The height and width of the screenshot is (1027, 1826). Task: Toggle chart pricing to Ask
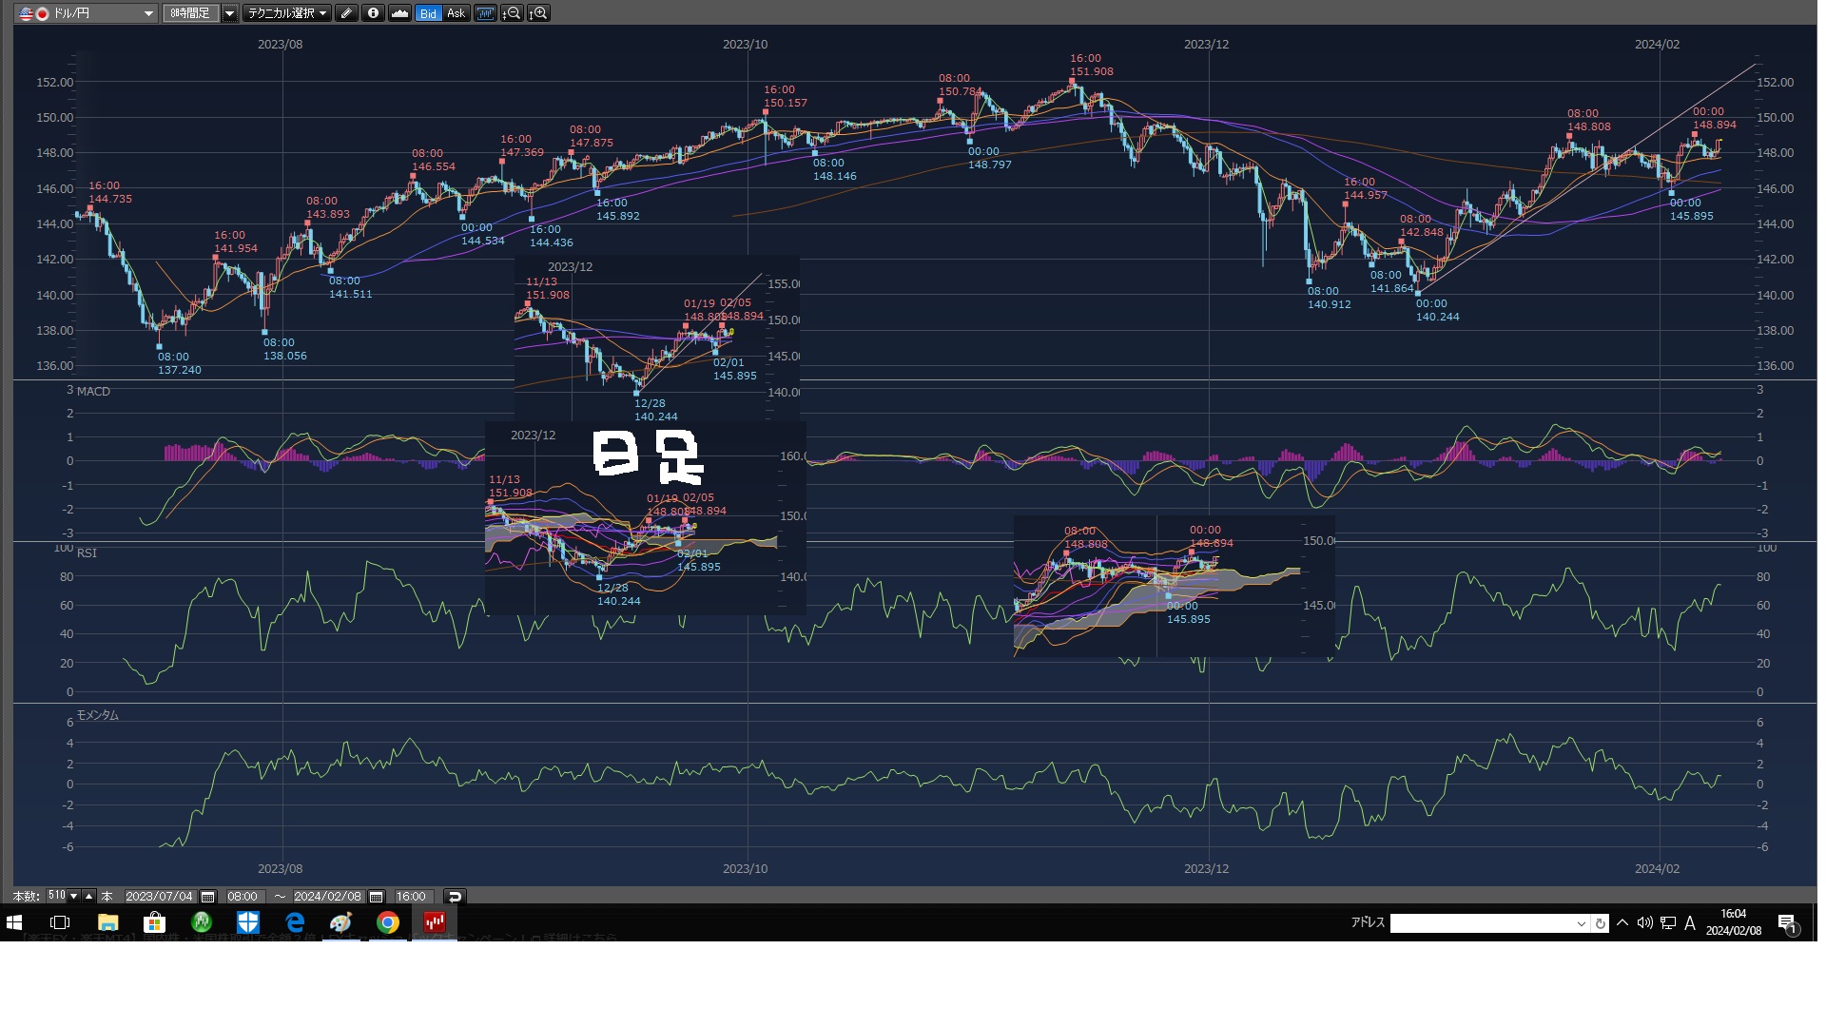[x=456, y=13]
